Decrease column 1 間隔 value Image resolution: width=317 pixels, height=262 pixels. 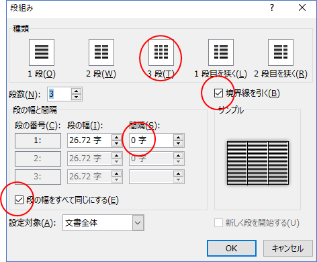tap(178, 144)
